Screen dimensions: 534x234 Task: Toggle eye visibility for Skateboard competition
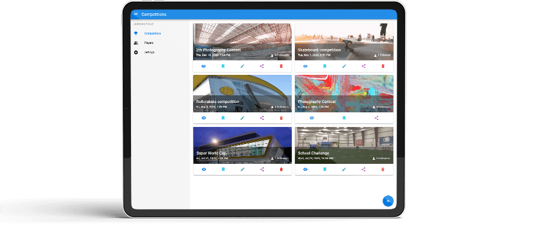coord(305,66)
